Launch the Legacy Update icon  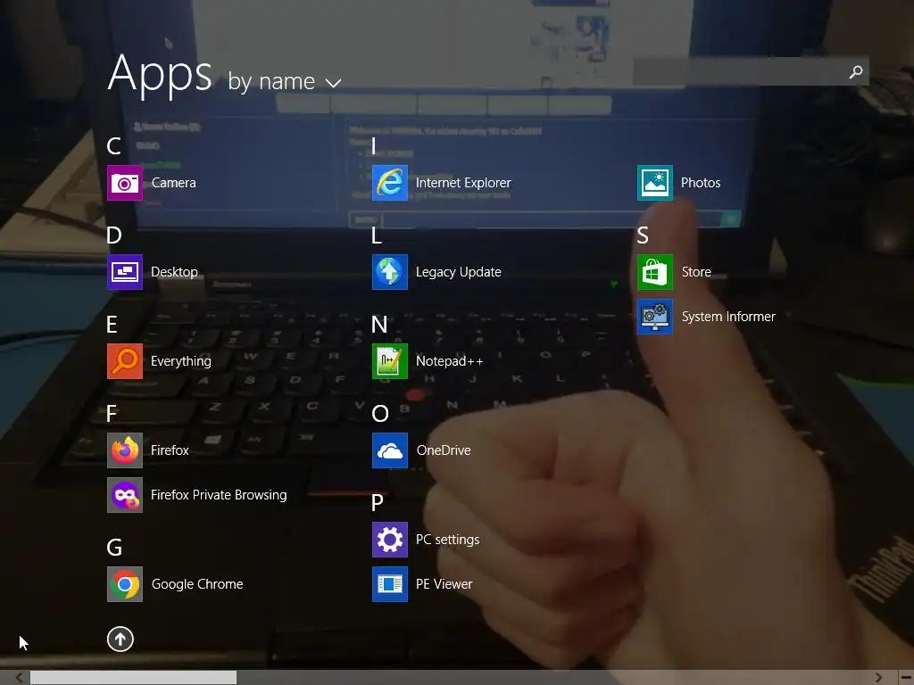click(x=390, y=272)
